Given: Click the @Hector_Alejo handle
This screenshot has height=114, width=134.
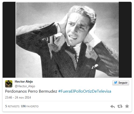Looking at the screenshot, I should (25, 86).
